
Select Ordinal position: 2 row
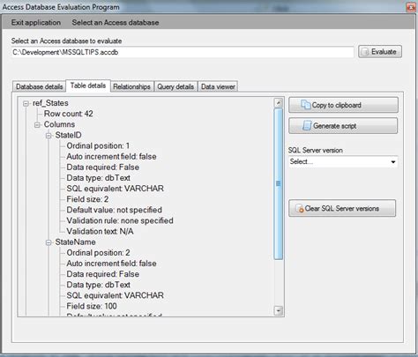click(x=98, y=253)
